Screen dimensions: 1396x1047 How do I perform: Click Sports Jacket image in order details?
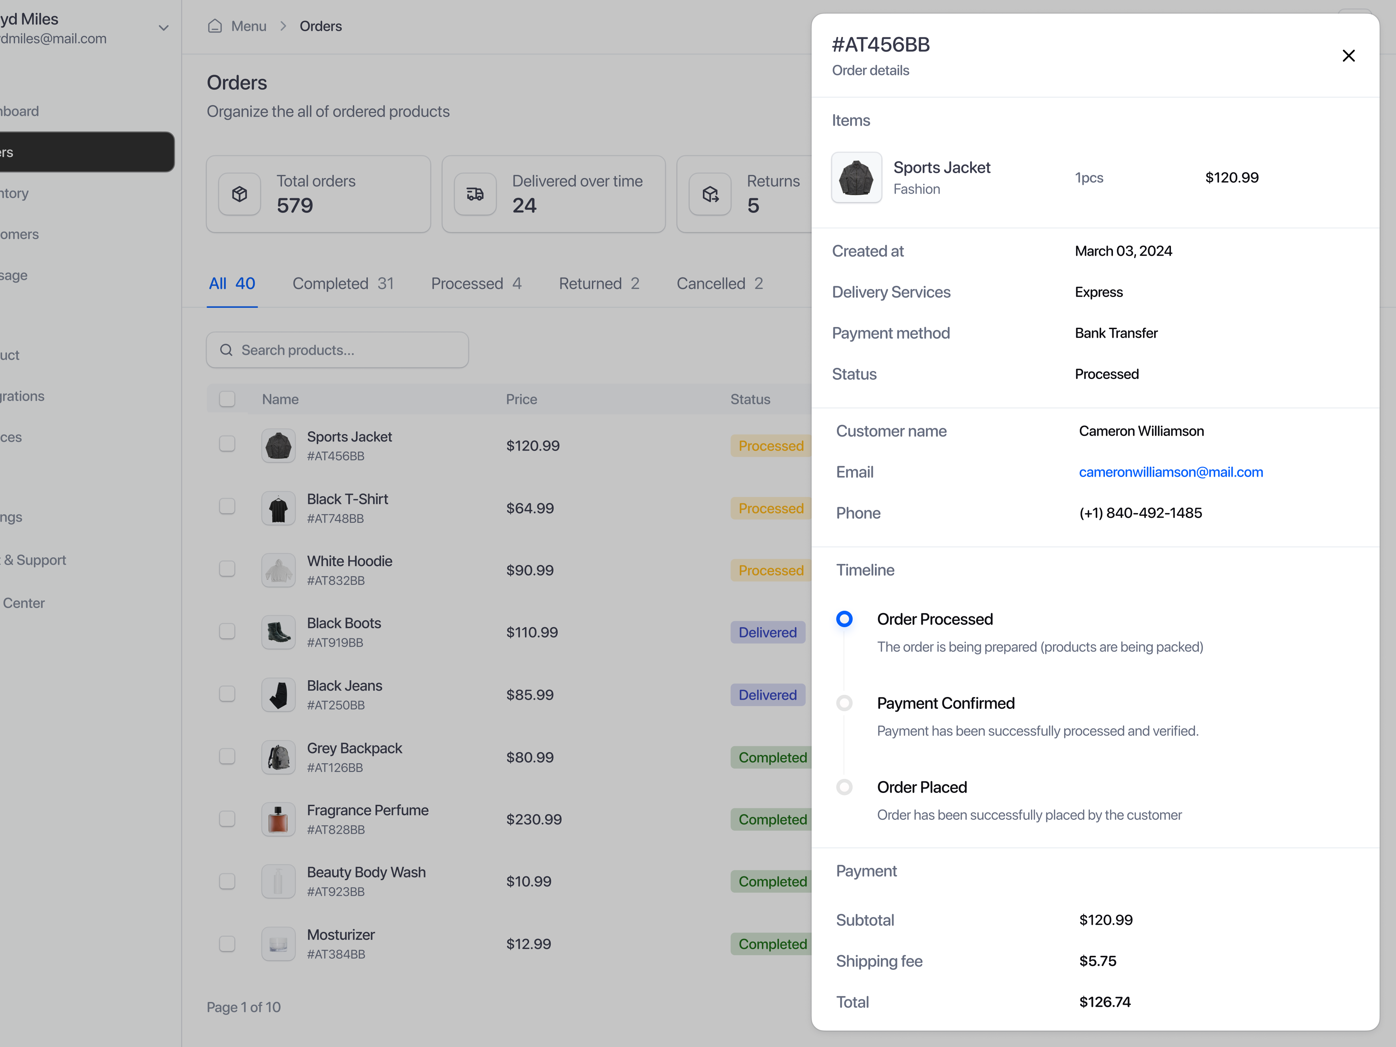(x=856, y=177)
